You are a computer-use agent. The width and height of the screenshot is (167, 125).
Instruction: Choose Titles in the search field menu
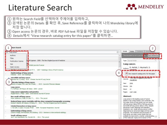pos(12,58)
